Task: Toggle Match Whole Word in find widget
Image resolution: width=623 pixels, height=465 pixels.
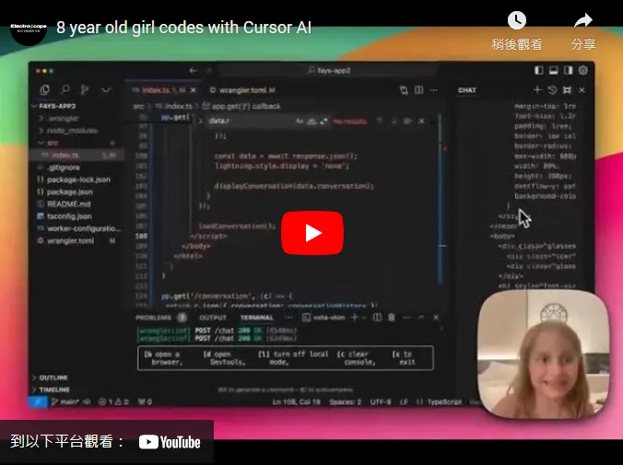Action: (311, 121)
